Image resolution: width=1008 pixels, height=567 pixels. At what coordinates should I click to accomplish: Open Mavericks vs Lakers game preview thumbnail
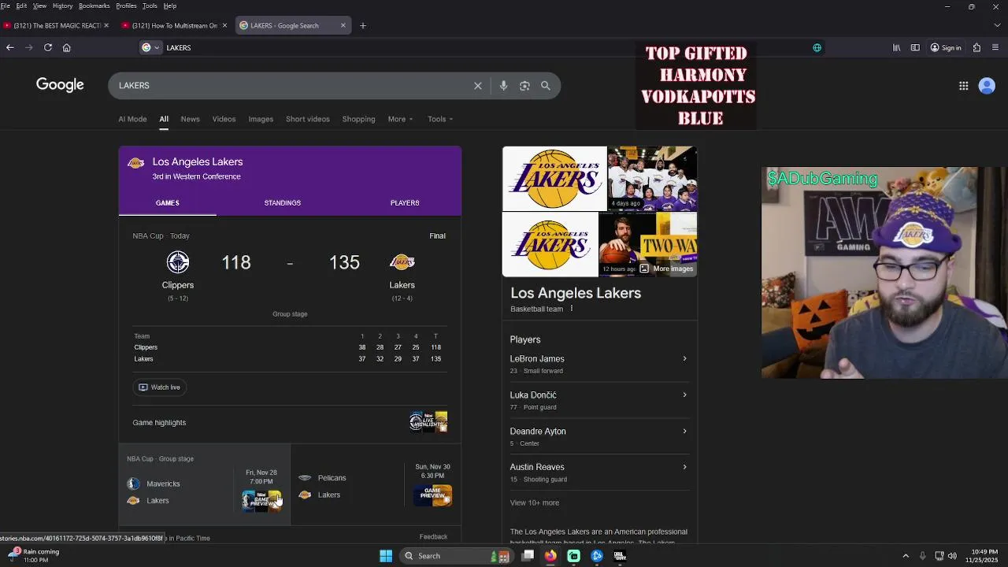coord(261,501)
